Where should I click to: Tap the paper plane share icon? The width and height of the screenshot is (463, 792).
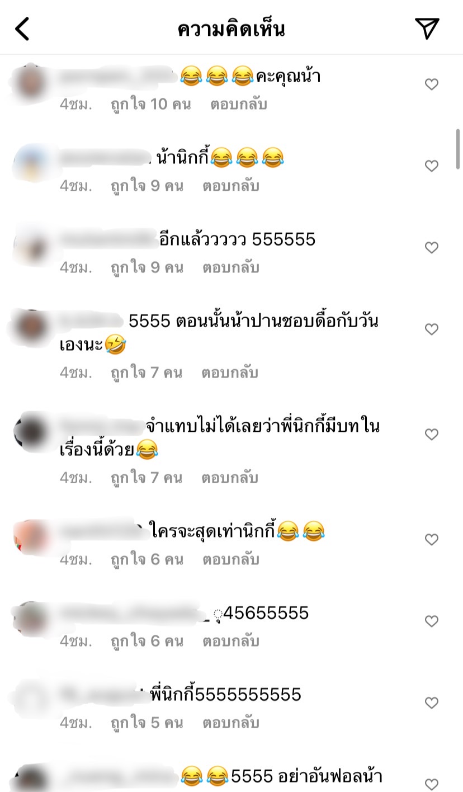pos(427,29)
